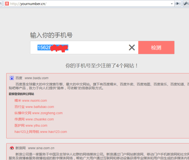Screen dimensions: 189x160
Task: Click the www.baidu.com site address
Action: (x=37, y=78)
